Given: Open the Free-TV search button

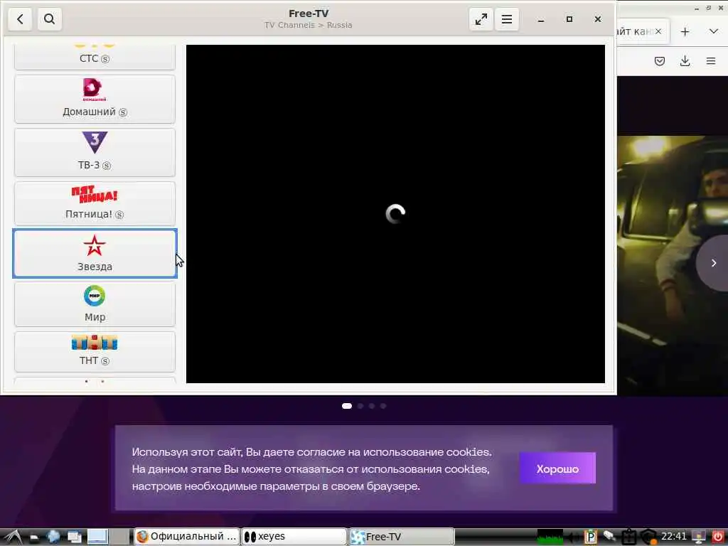Looking at the screenshot, I should click(50, 19).
